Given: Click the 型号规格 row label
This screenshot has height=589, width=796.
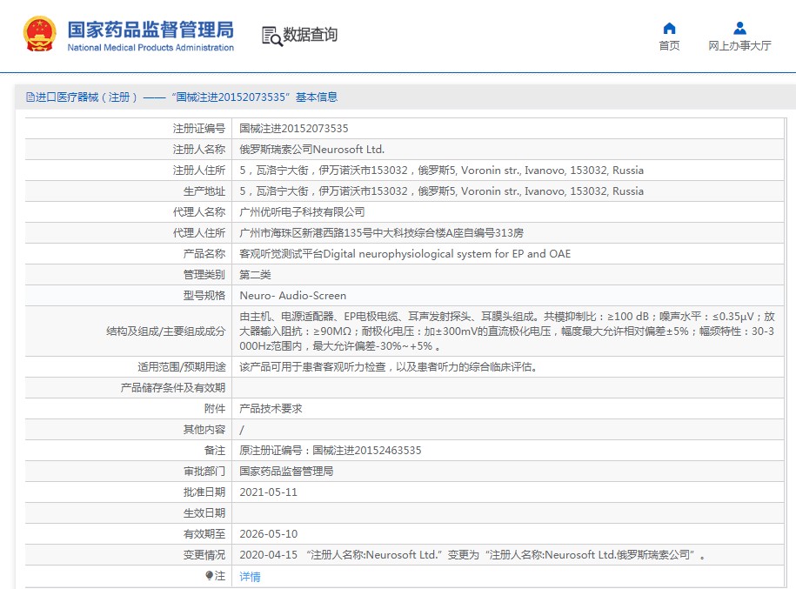Looking at the screenshot, I should 204,296.
